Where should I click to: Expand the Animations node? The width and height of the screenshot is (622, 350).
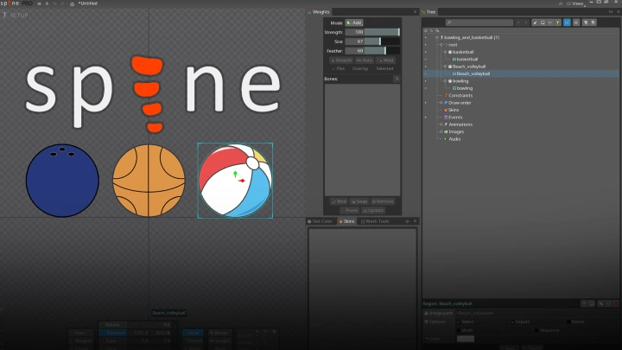coord(441,124)
